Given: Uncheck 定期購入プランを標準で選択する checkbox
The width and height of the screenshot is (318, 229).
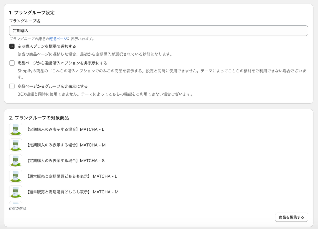Looking at the screenshot, I should [x=12, y=46].
